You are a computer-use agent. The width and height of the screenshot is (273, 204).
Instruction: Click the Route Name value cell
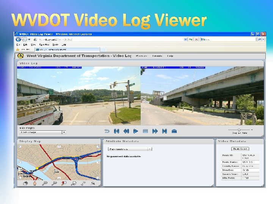[250, 162]
